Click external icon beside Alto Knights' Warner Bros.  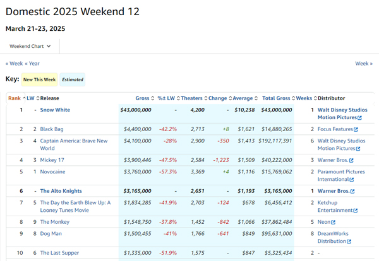coord(352,191)
